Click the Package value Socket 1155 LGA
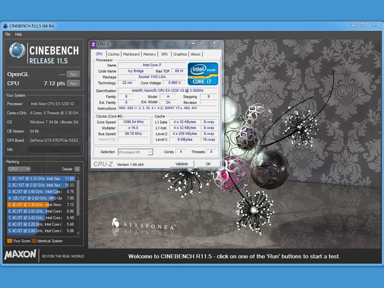The width and height of the screenshot is (384, 288). [x=152, y=77]
